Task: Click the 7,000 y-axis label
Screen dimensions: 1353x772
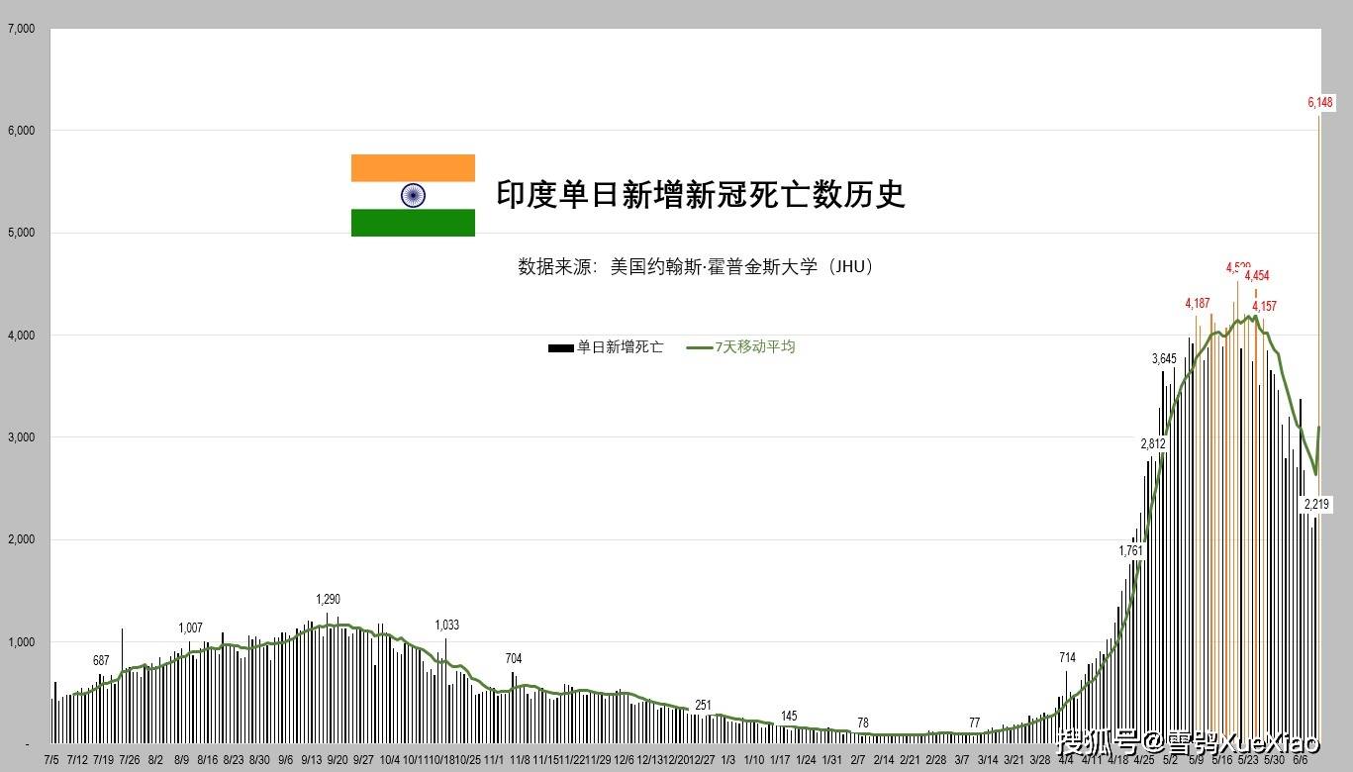Action: pyautogui.click(x=21, y=29)
